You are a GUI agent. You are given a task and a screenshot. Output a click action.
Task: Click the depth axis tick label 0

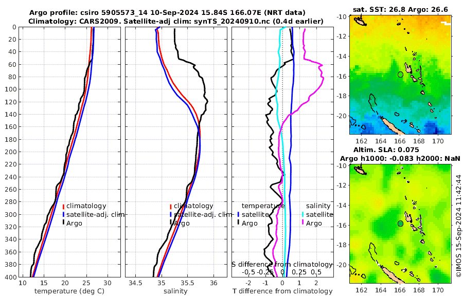point(14,27)
